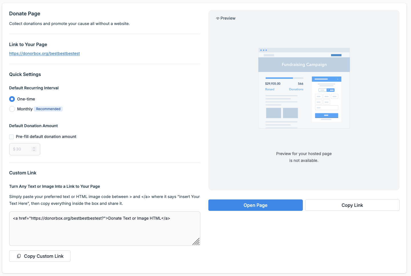This screenshot has height=276, width=411.
Task: Open the donorbox.org/bestbestbestest page link
Action: (x=45, y=53)
